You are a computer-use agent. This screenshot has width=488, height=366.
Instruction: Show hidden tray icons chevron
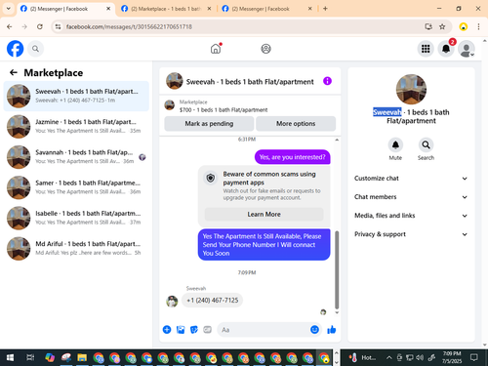click(x=389, y=358)
